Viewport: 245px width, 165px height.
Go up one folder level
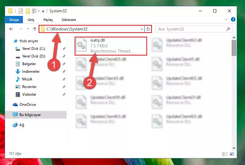coord(35,29)
